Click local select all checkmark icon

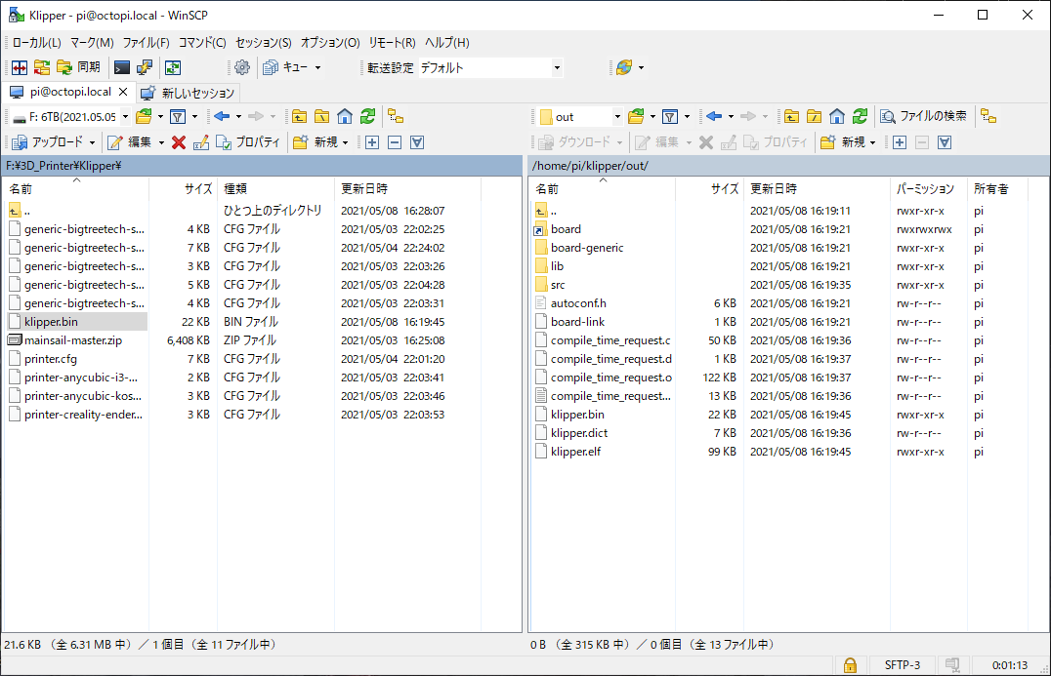click(417, 141)
